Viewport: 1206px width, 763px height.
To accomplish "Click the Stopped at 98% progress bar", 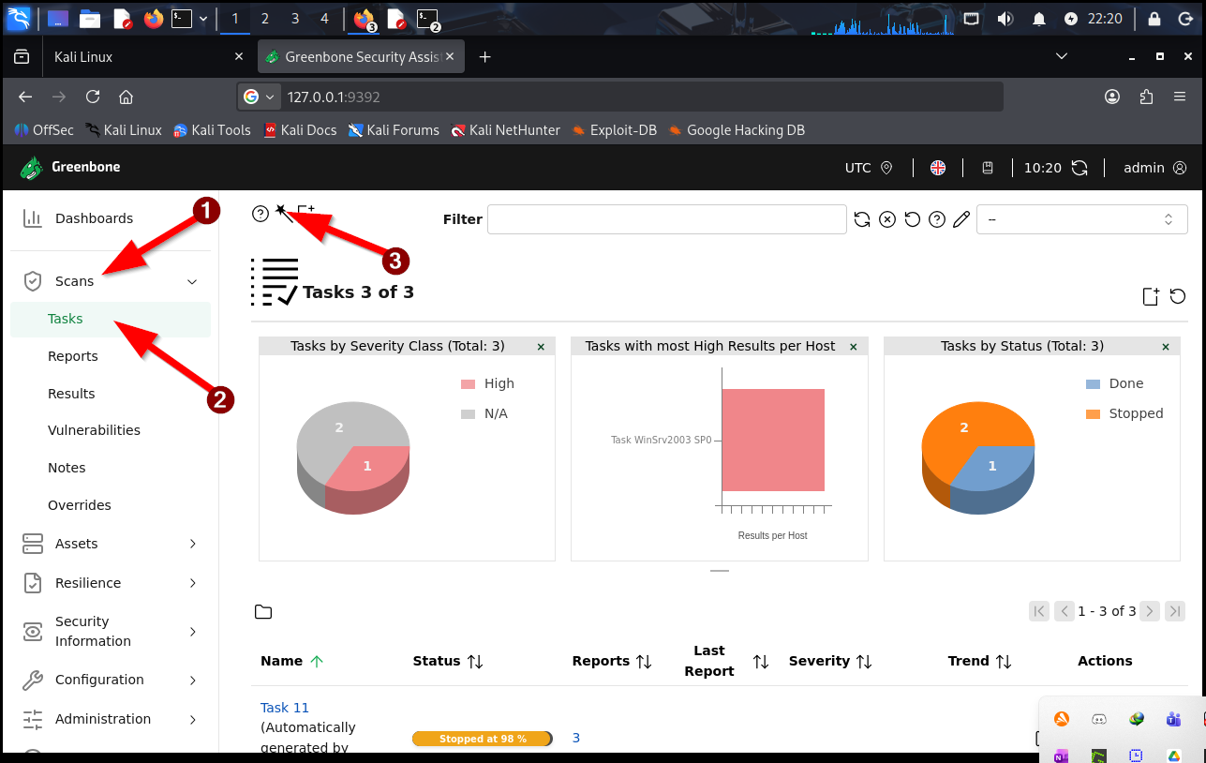I will click(483, 739).
